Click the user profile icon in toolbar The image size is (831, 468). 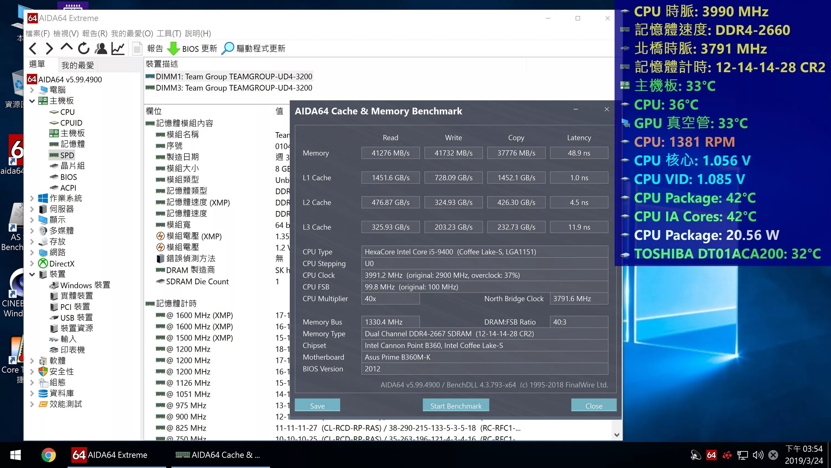tap(101, 49)
